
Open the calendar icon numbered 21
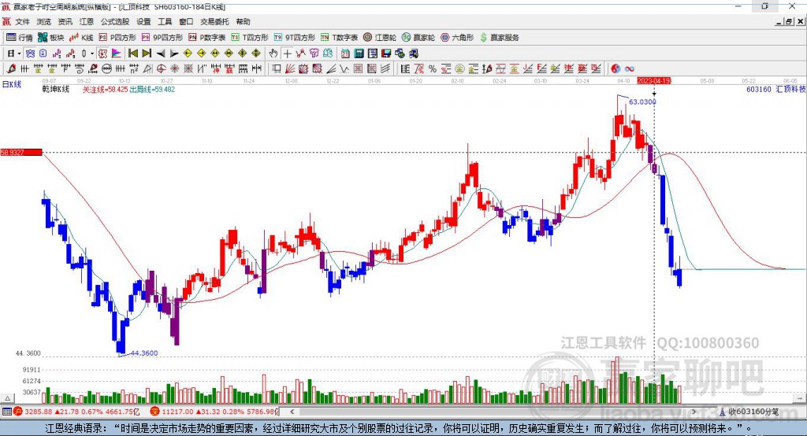tap(345, 54)
